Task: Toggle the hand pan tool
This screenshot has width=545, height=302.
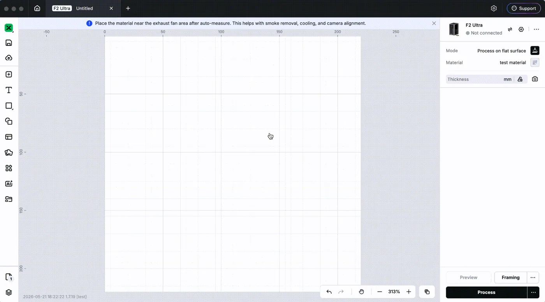Action: click(x=361, y=292)
